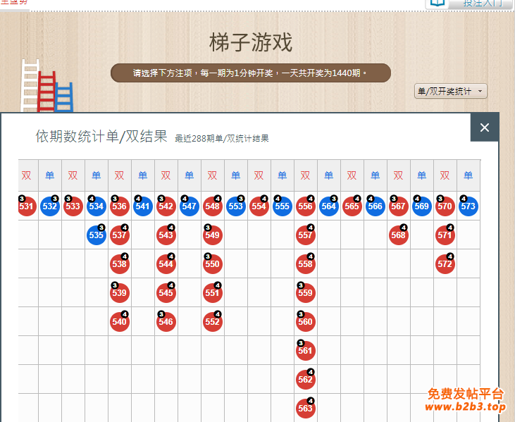Click the 1分钟开奖 notice banner
The image size is (515, 422).
click(250, 73)
